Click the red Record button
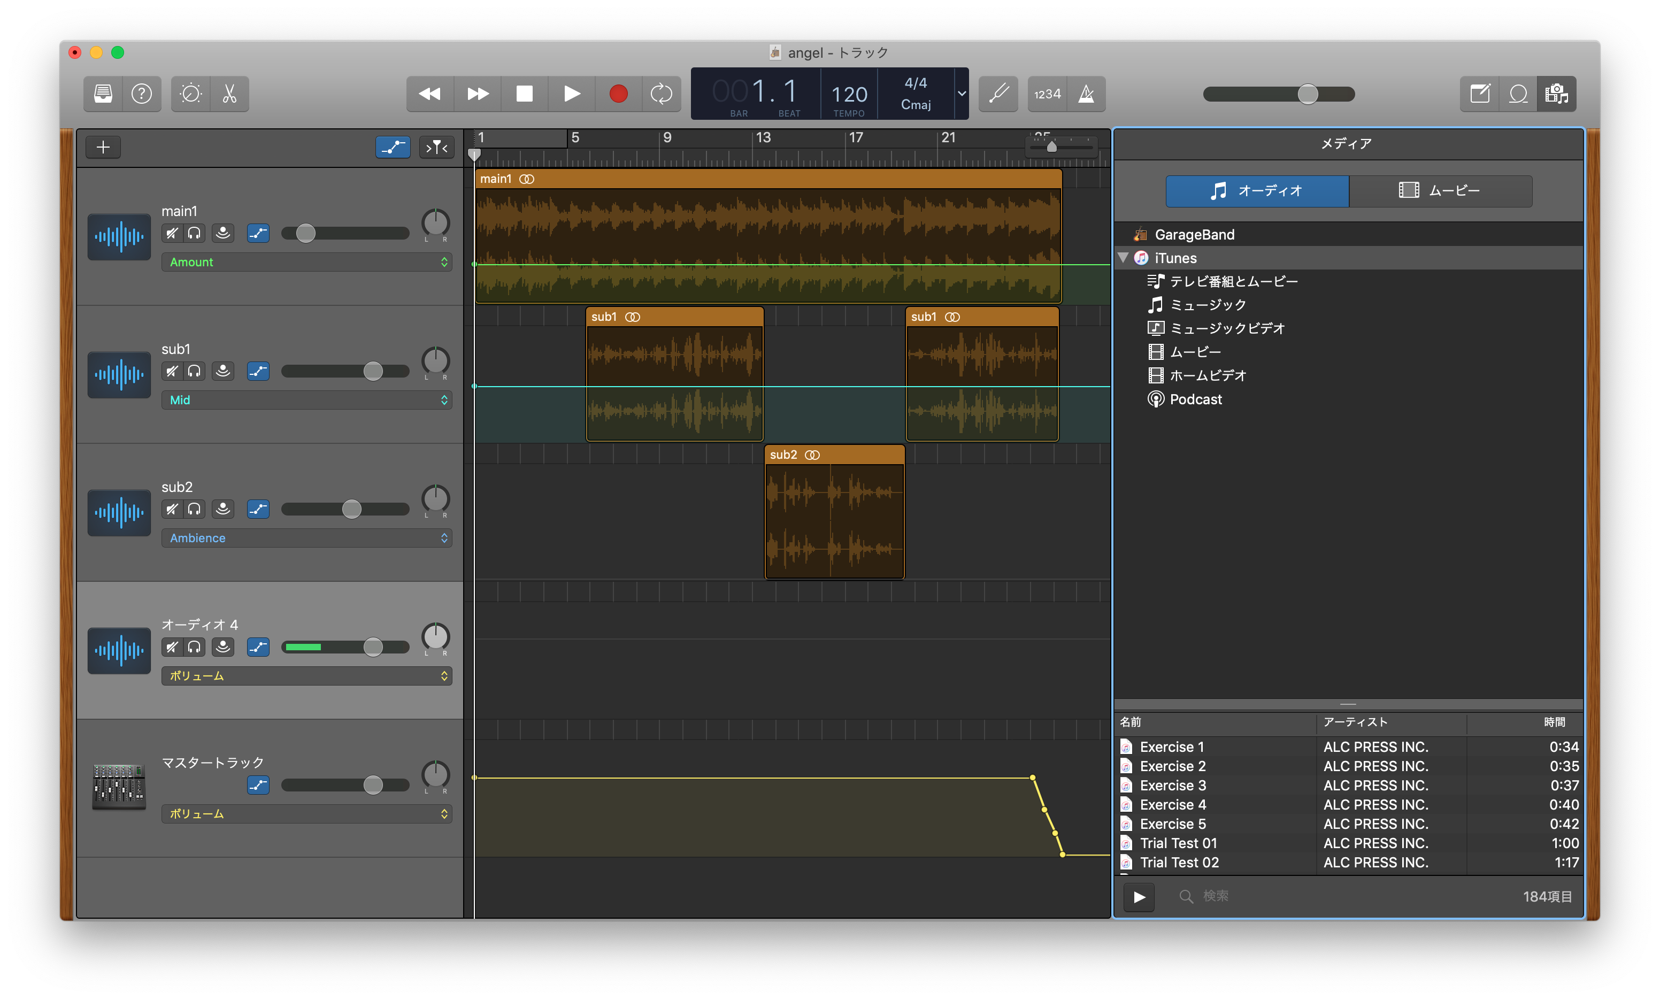The image size is (1660, 1000). [618, 94]
